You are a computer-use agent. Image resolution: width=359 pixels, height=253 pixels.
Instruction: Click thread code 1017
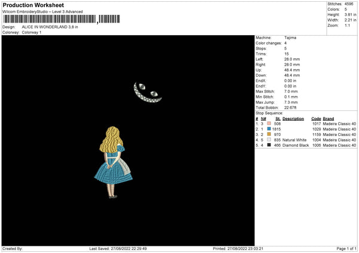tap(317, 124)
